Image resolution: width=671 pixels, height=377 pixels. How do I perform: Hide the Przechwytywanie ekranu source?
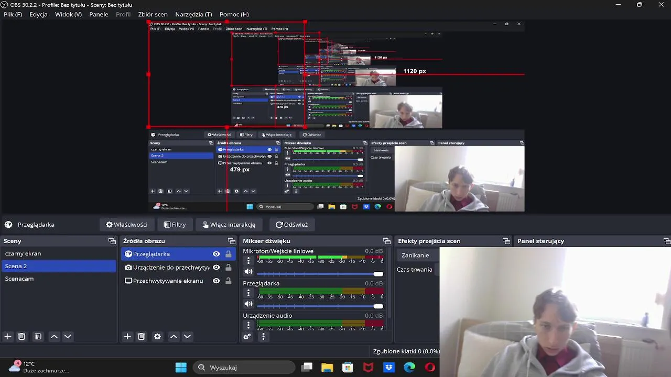pyautogui.click(x=216, y=281)
